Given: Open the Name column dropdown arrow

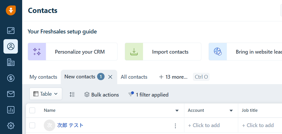Looking at the screenshot, I should tap(177, 111).
